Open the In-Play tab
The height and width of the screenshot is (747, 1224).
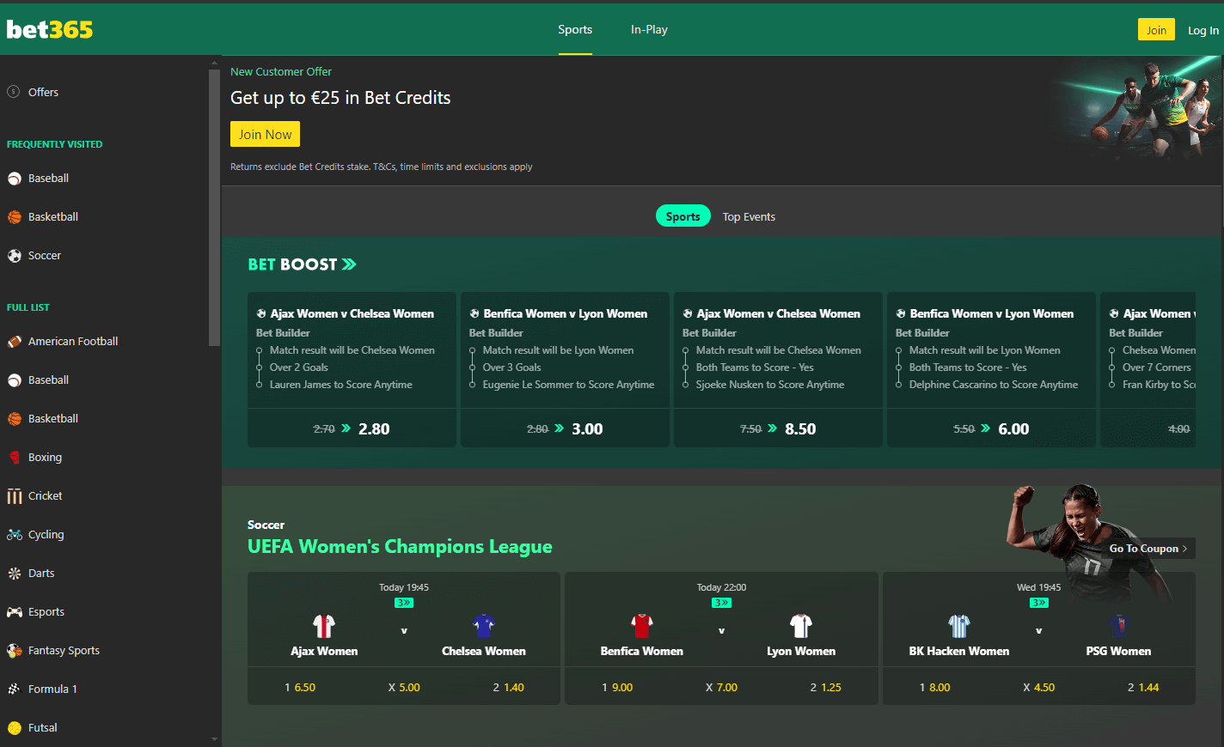coord(649,30)
